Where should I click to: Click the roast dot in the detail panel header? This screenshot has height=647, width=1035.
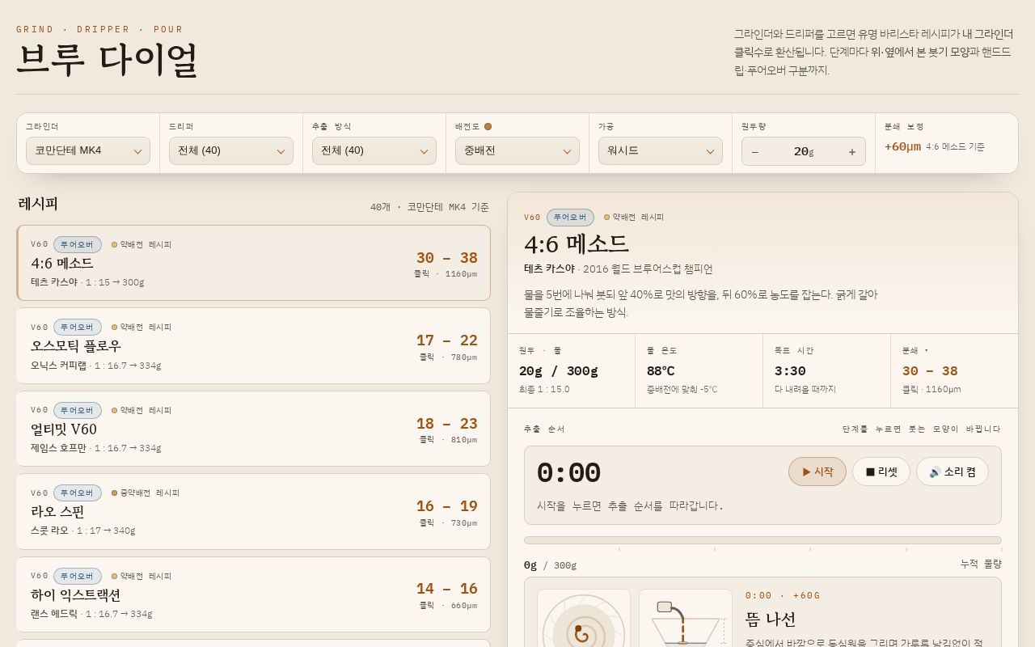click(x=606, y=217)
